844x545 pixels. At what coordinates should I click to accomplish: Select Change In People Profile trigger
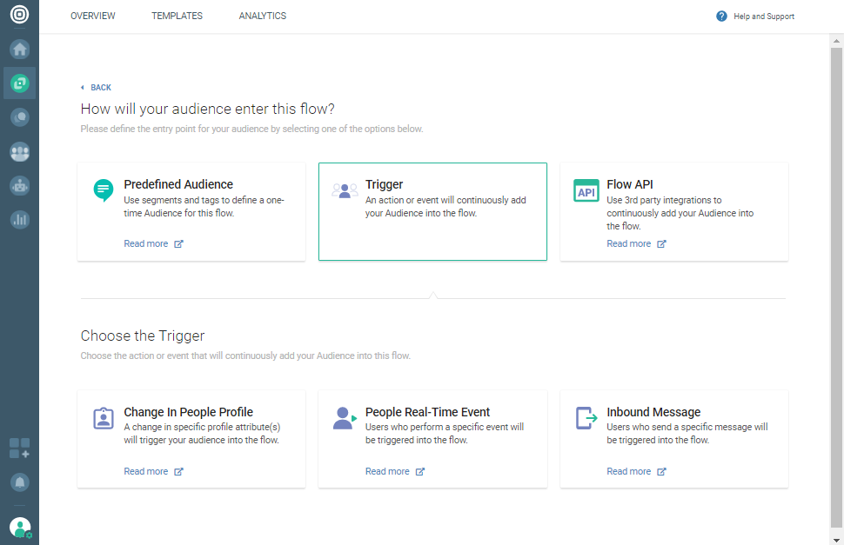(191, 438)
